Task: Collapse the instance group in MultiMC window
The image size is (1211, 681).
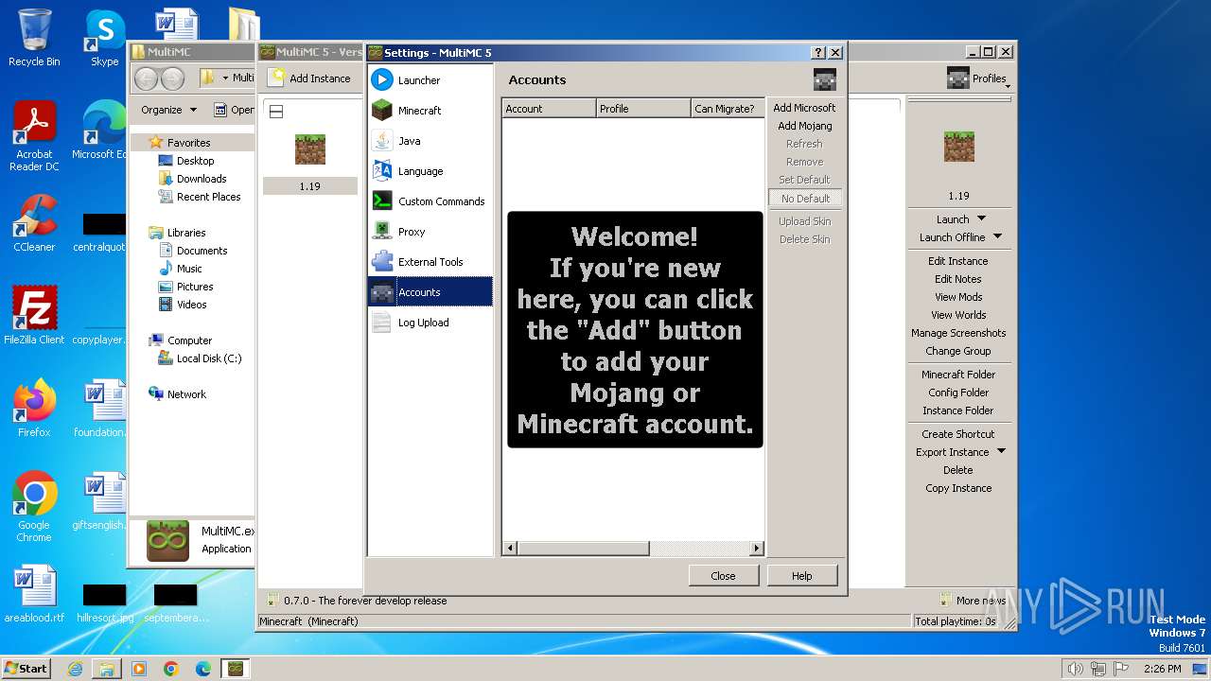Action: (276, 112)
